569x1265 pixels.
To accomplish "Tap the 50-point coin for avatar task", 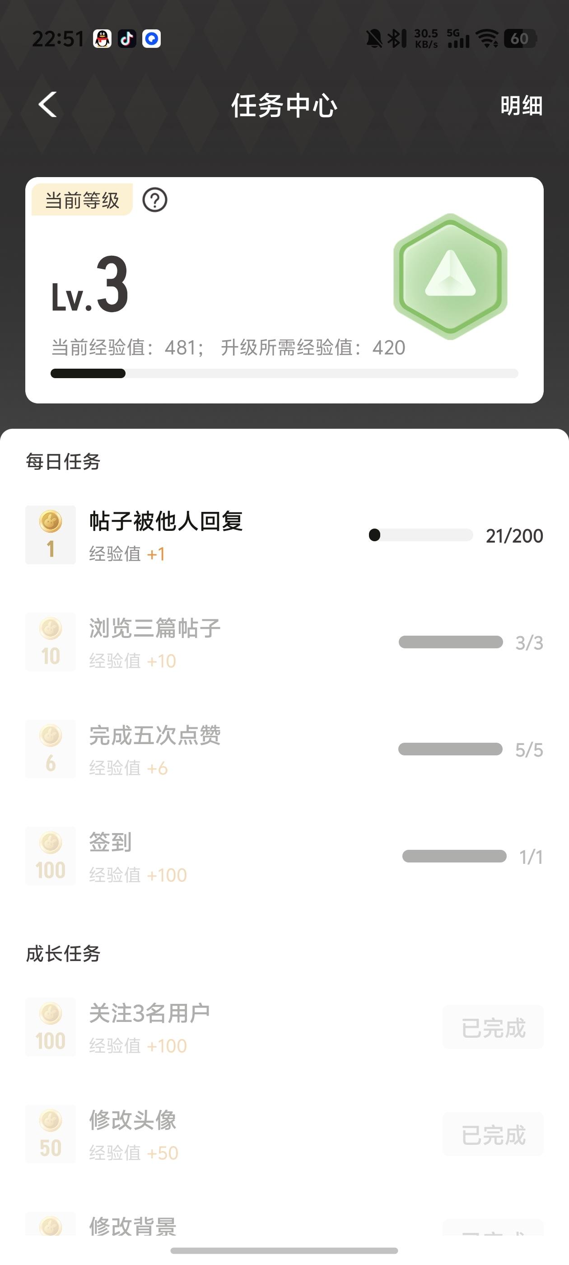I will click(51, 1134).
